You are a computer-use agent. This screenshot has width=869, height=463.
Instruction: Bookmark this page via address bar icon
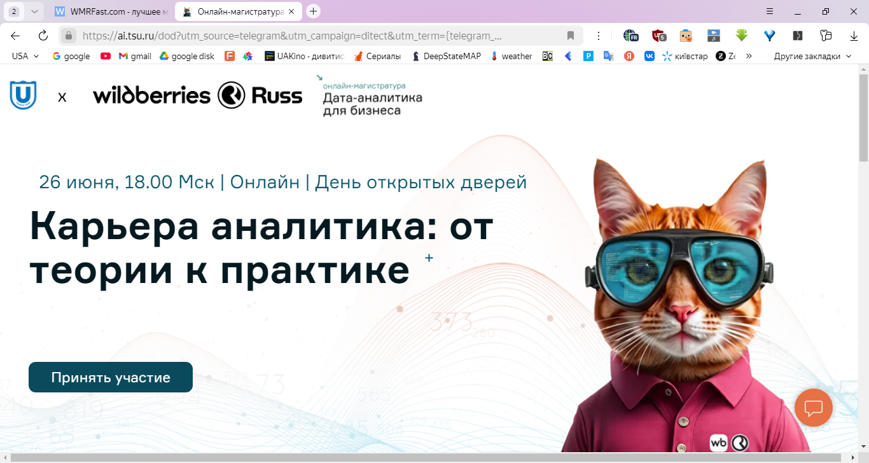[x=571, y=36]
